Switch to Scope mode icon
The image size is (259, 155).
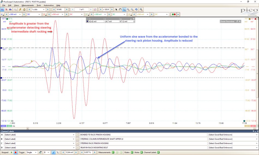2,10
